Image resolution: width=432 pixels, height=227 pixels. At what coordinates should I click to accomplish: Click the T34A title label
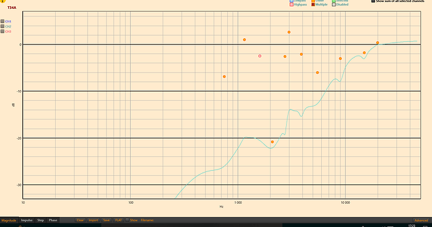(12, 8)
